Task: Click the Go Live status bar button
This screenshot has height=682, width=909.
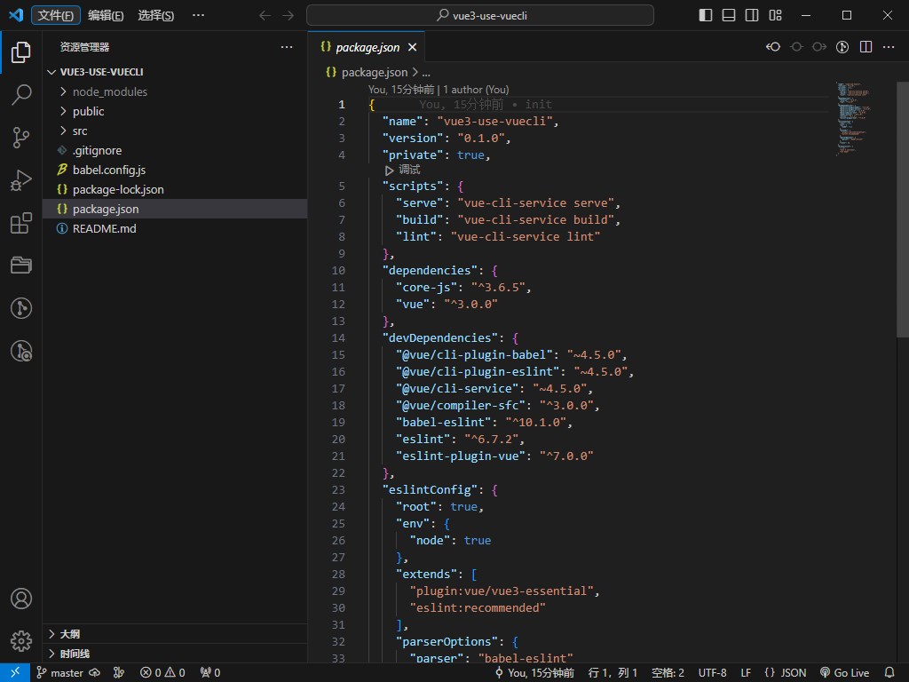Action: coord(844,673)
